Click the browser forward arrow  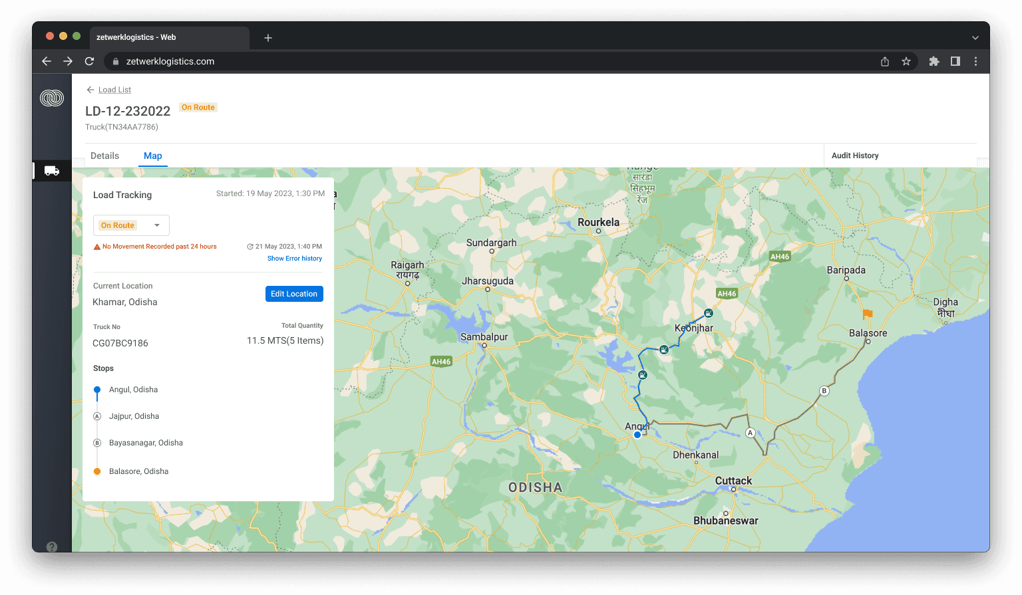(68, 61)
